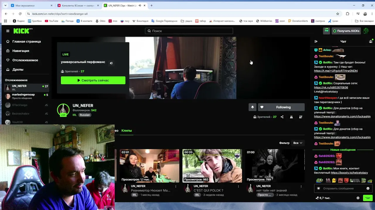This screenshot has width=375, height=210.
Task: Open a new browser tab
Action: 151,6
